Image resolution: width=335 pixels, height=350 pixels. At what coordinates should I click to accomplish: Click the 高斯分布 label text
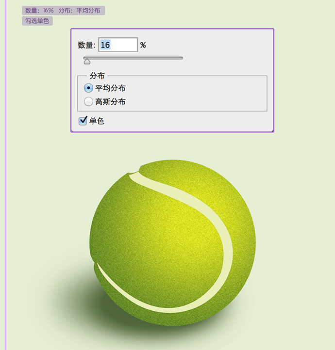(110, 102)
